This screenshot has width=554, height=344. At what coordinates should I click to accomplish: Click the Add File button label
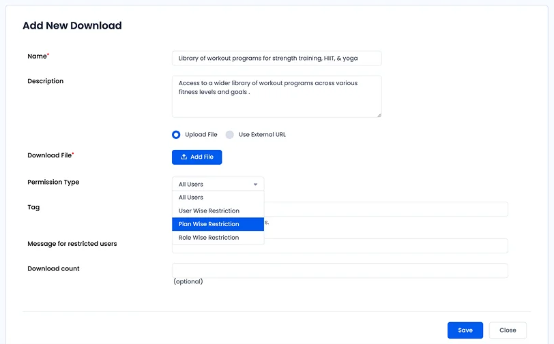click(x=202, y=157)
